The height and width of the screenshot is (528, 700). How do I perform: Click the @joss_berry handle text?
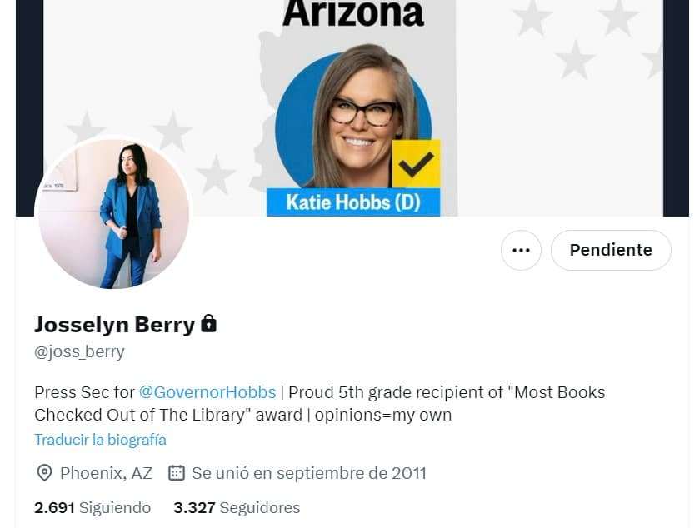79,351
